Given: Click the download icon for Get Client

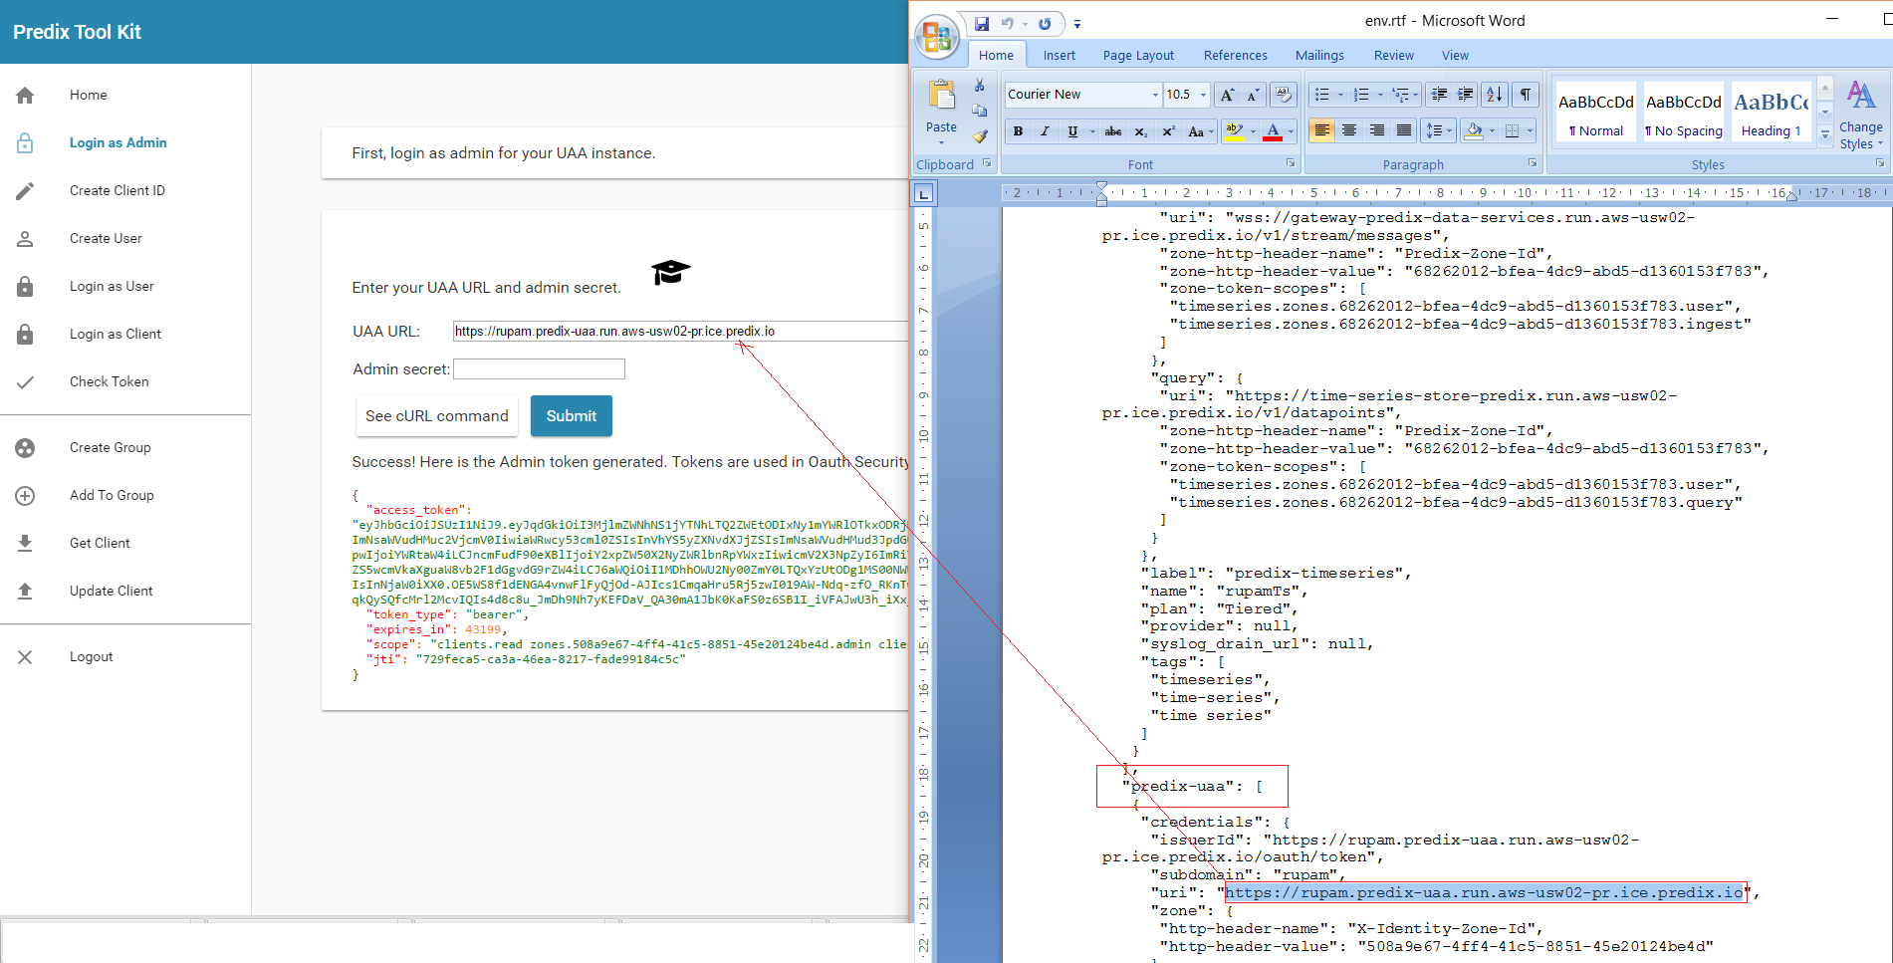Looking at the screenshot, I should tap(25, 544).
